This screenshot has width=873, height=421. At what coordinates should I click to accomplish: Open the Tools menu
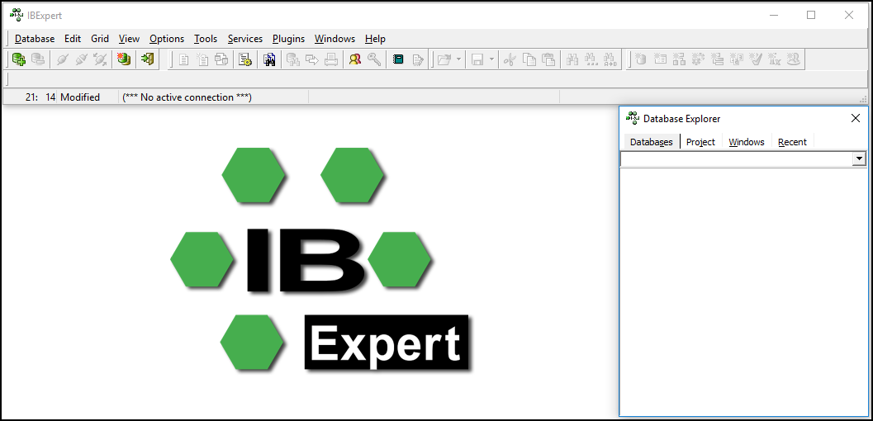206,39
